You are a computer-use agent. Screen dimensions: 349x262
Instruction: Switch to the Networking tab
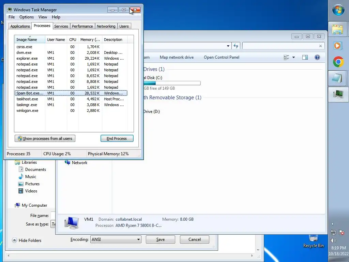pyautogui.click(x=106, y=26)
